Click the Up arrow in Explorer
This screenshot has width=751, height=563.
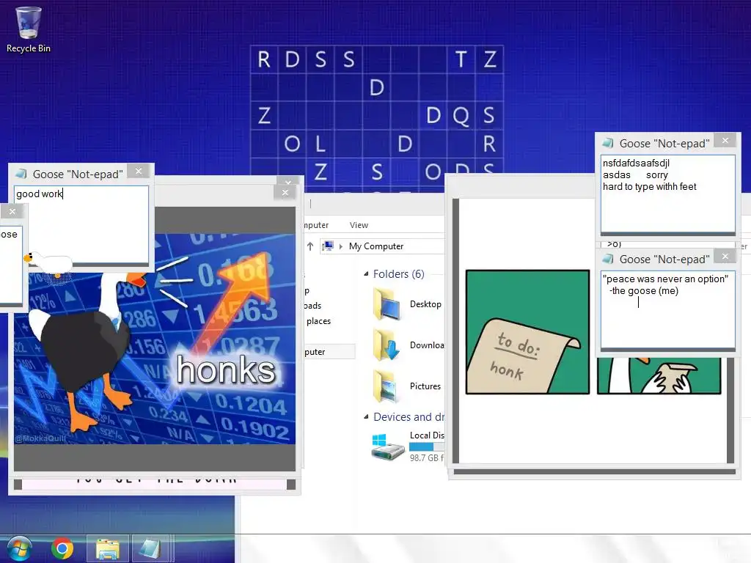coord(310,246)
